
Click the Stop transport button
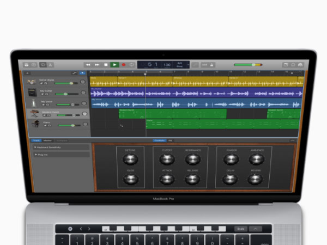[106, 65]
